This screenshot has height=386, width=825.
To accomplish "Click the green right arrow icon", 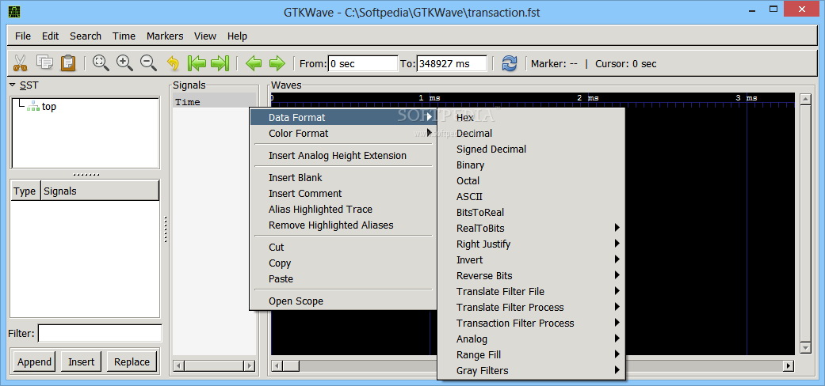I will 277,63.
